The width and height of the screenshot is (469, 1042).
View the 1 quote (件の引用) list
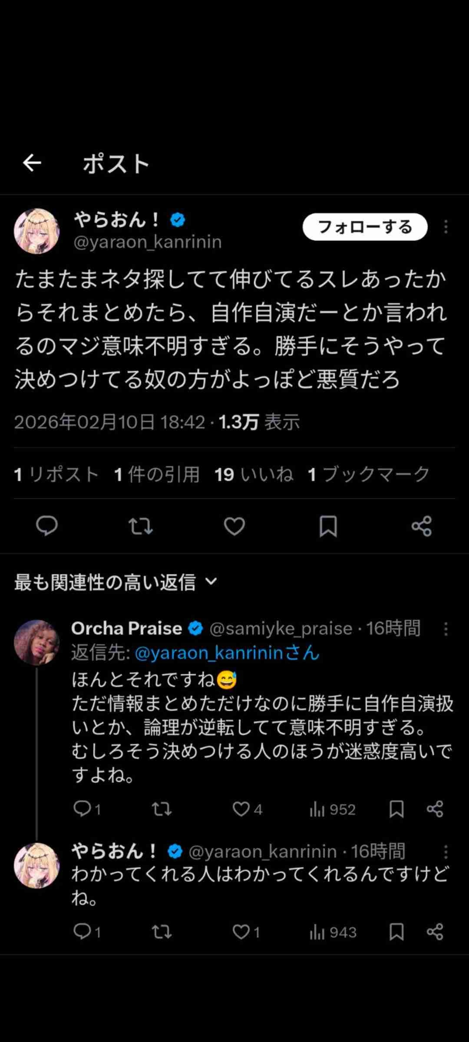pyautogui.click(x=157, y=474)
